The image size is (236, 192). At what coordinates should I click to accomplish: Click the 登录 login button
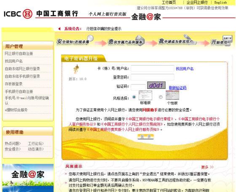coord(145,136)
